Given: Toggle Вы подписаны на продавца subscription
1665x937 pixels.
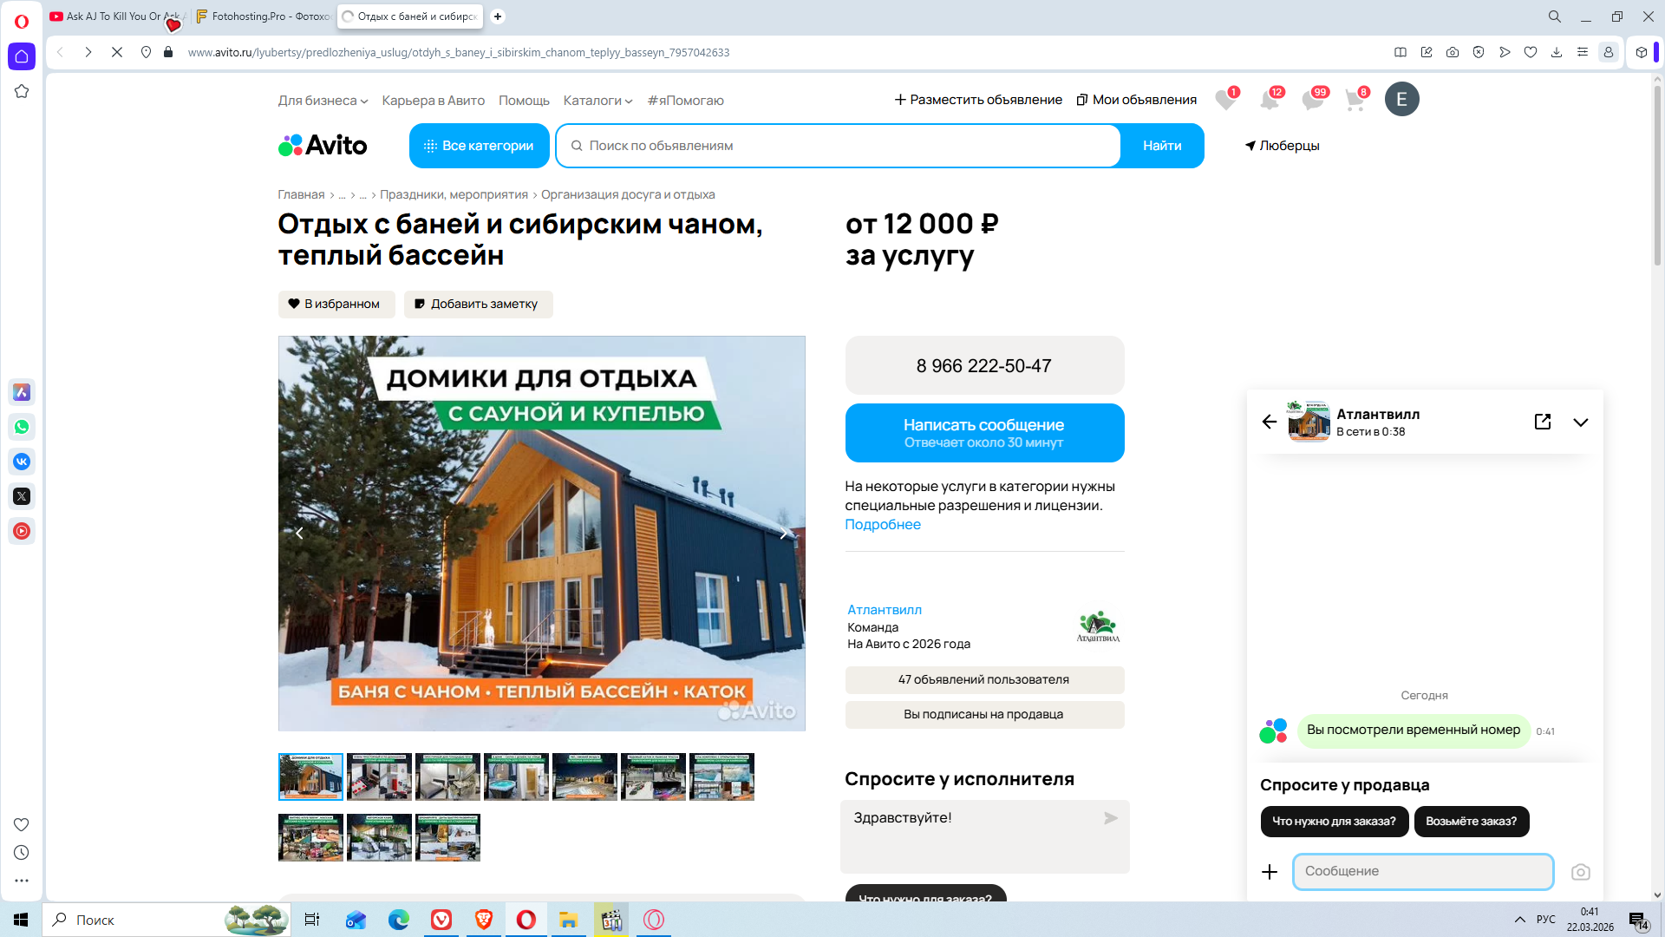Looking at the screenshot, I should 983,714.
